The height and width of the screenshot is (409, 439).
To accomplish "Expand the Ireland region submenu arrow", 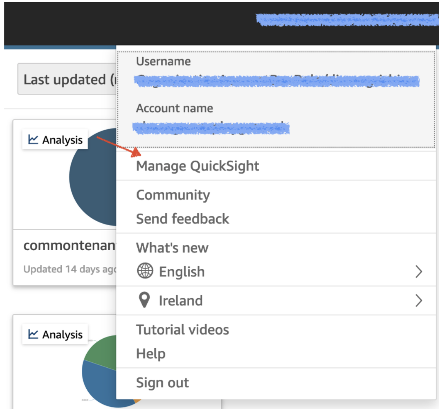I will pyautogui.click(x=419, y=300).
